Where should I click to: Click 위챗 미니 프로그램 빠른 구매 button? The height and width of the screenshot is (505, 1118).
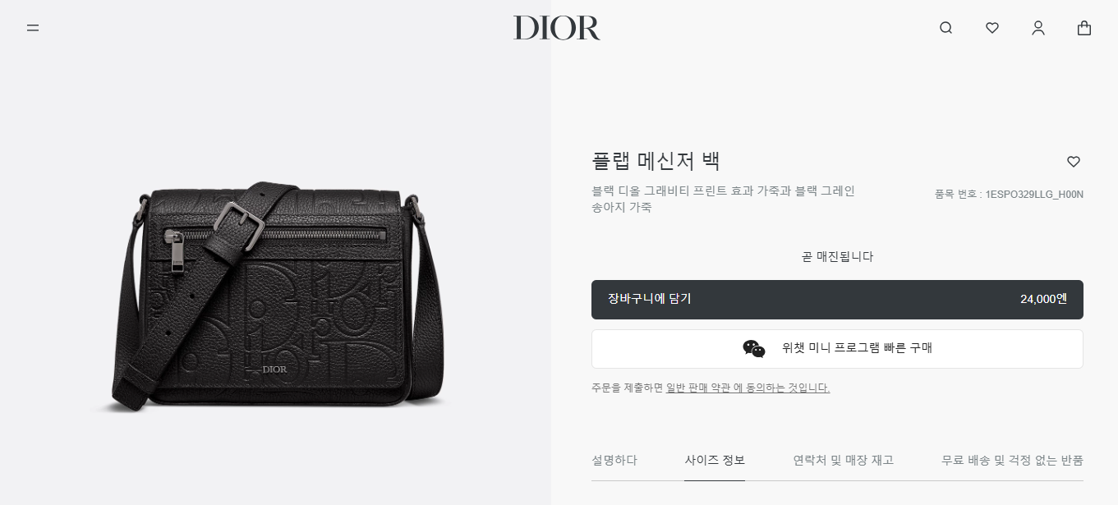pos(837,349)
